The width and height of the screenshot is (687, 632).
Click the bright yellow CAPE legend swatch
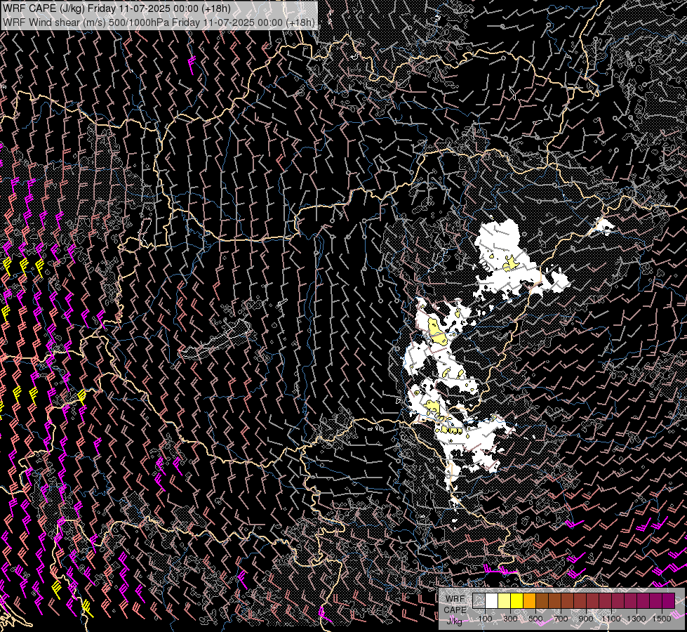[517, 600]
